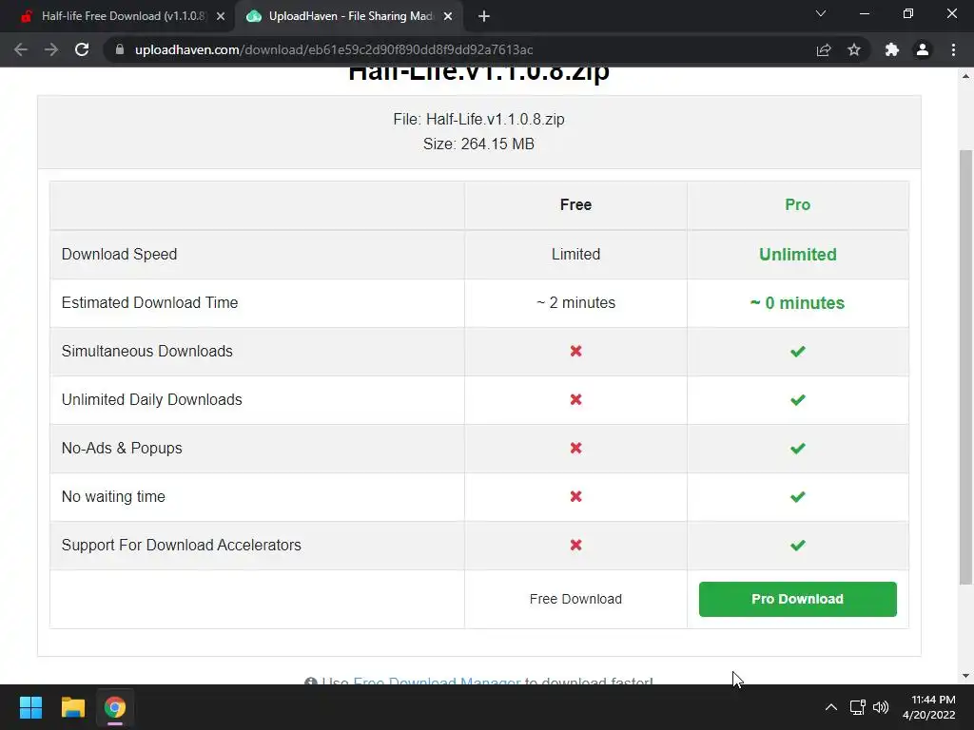Click red X for Unlimited Daily Downloads
Image resolution: width=974 pixels, height=730 pixels.
575,400
